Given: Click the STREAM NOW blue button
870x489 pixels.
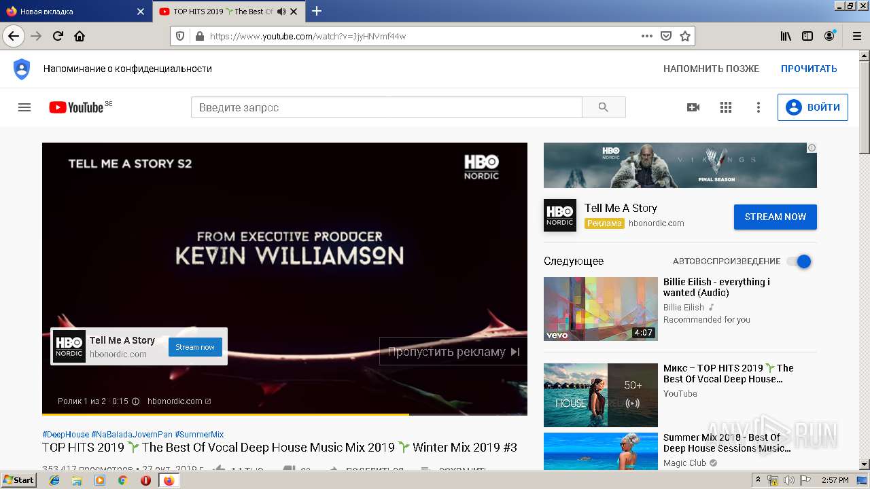Looking at the screenshot, I should pos(776,217).
